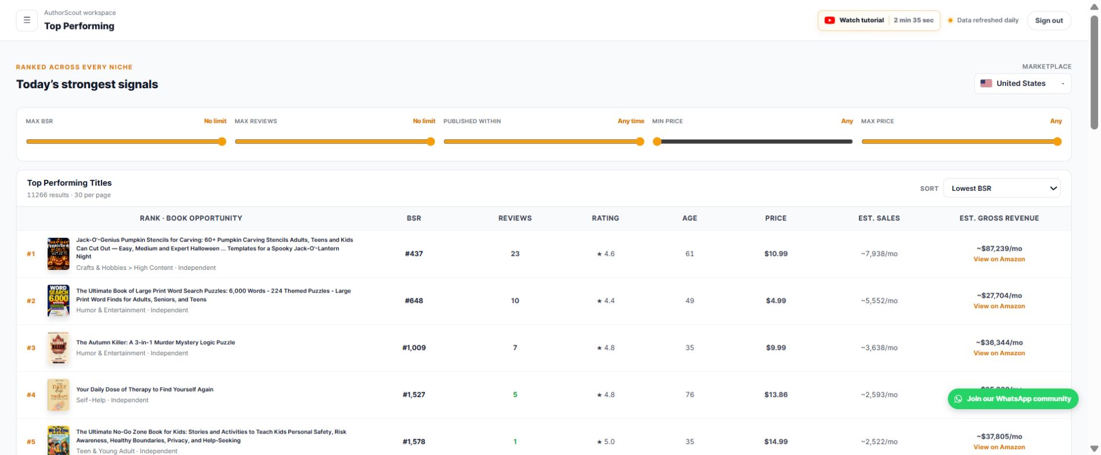Click the Data refreshed daily status

tap(983, 20)
